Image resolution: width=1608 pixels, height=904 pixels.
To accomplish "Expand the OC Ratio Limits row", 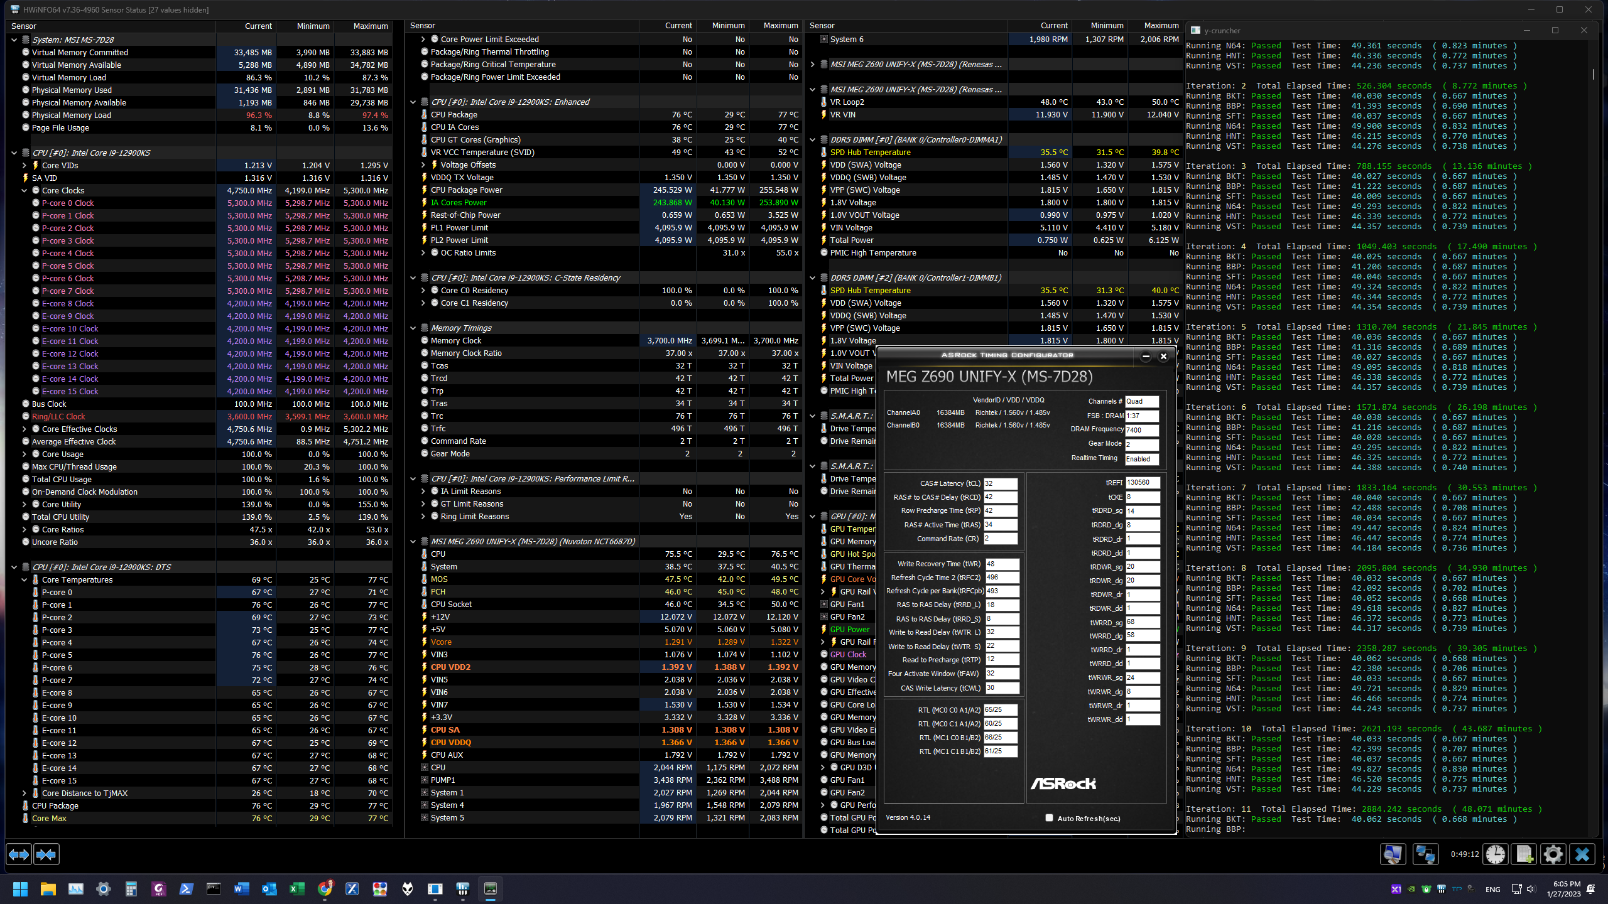I will pyautogui.click(x=423, y=252).
